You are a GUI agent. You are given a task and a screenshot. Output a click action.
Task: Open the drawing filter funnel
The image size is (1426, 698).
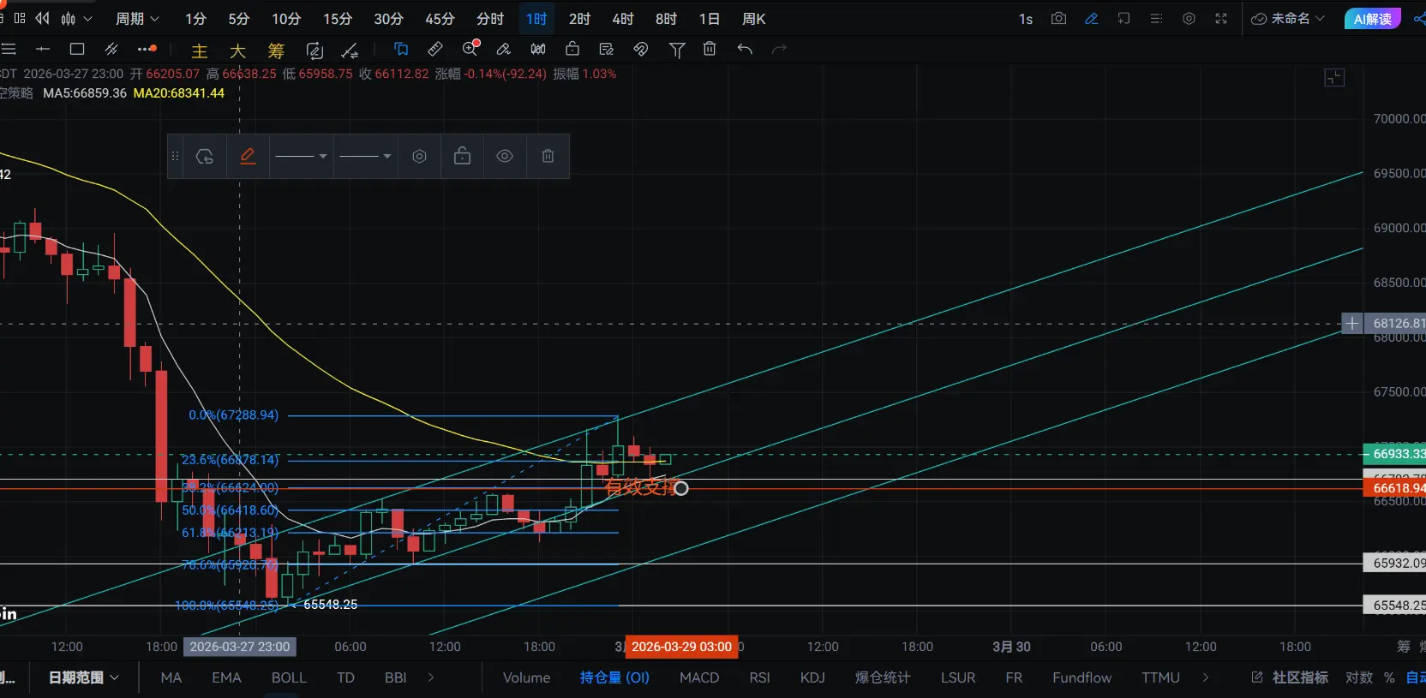[x=677, y=50]
